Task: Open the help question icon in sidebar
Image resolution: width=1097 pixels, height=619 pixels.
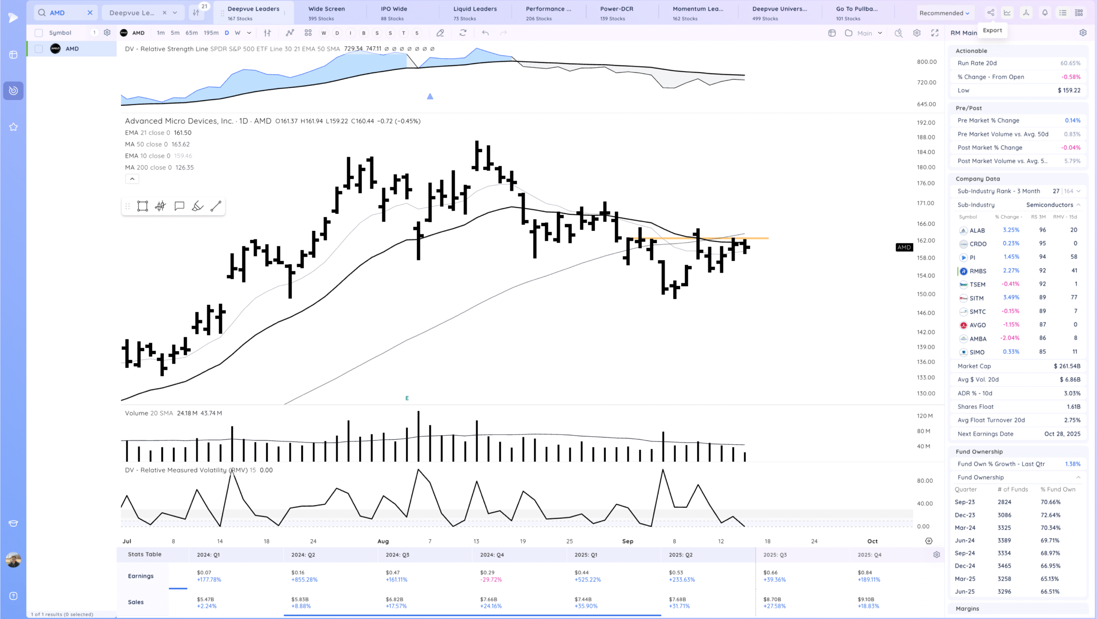Action: point(13,596)
